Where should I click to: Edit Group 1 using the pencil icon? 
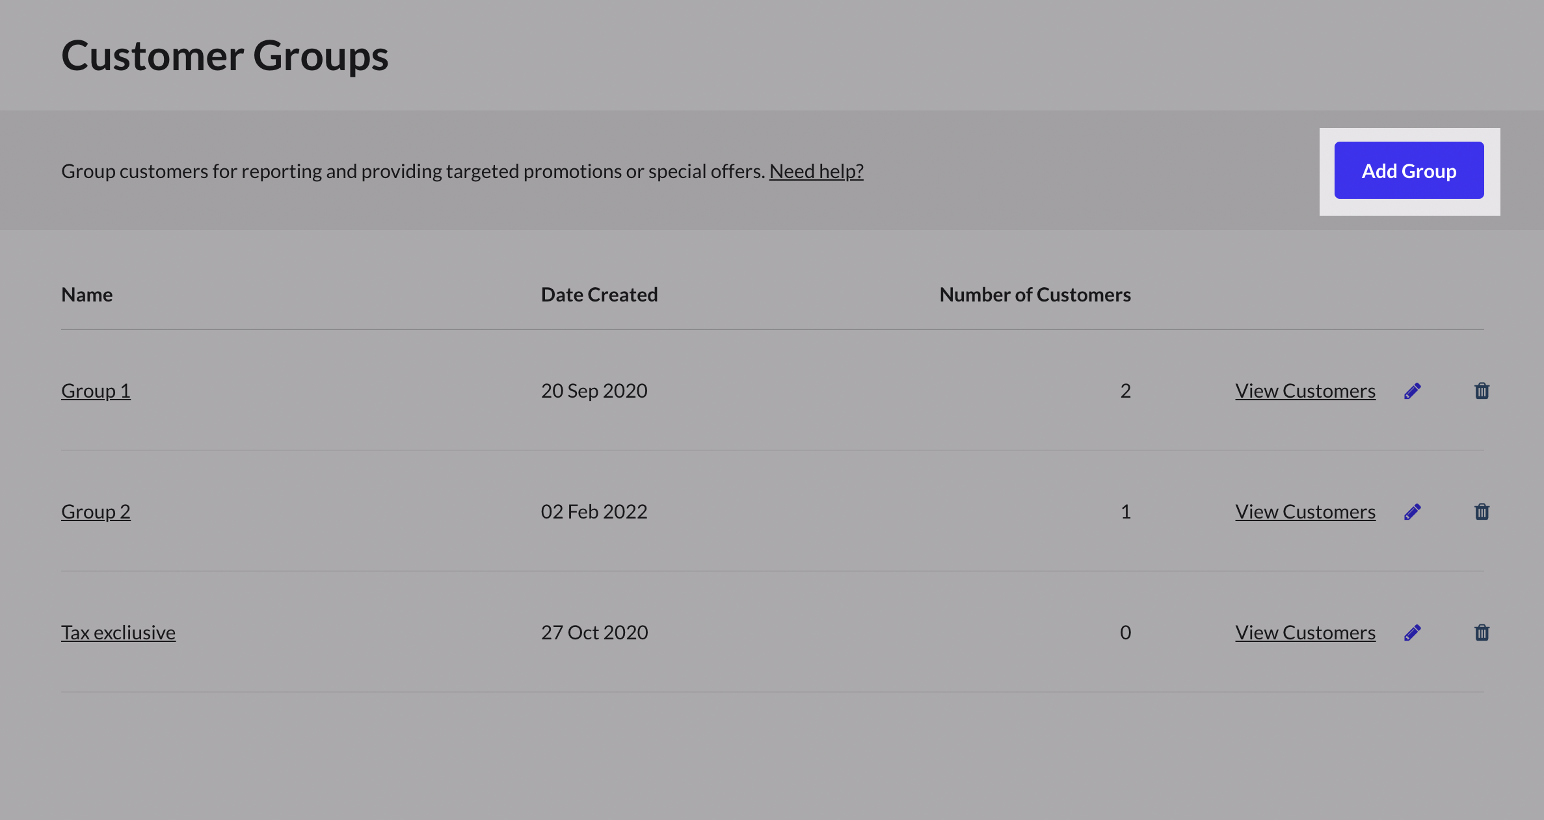tap(1412, 391)
